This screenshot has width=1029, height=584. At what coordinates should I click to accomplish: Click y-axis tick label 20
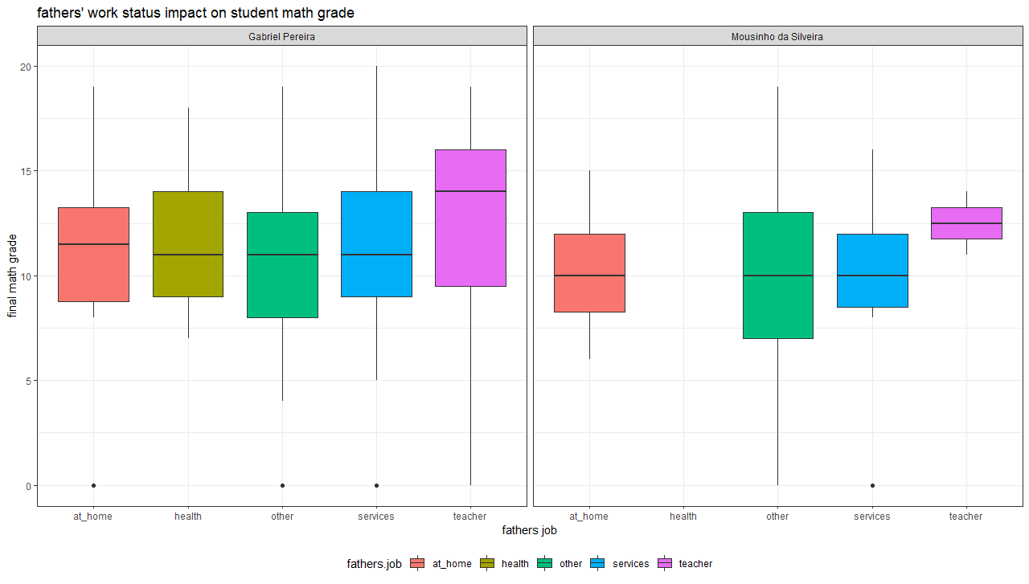click(27, 67)
